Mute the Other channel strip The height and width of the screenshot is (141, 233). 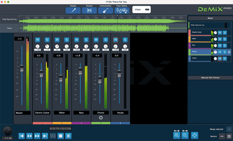57,40
